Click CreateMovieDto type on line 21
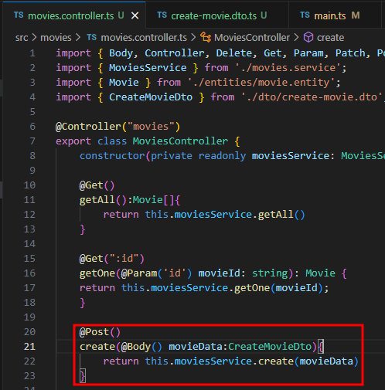Image resolution: width=385 pixels, height=390 pixels. coord(270,347)
